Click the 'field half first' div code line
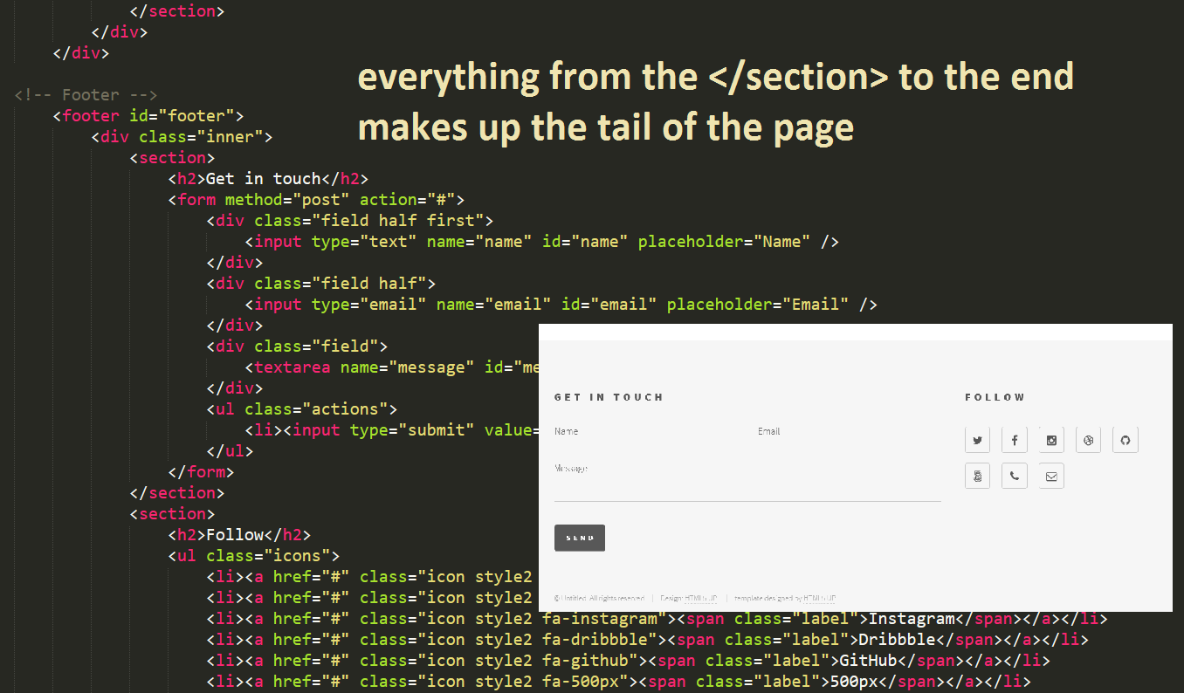The height and width of the screenshot is (693, 1184). (x=350, y=221)
